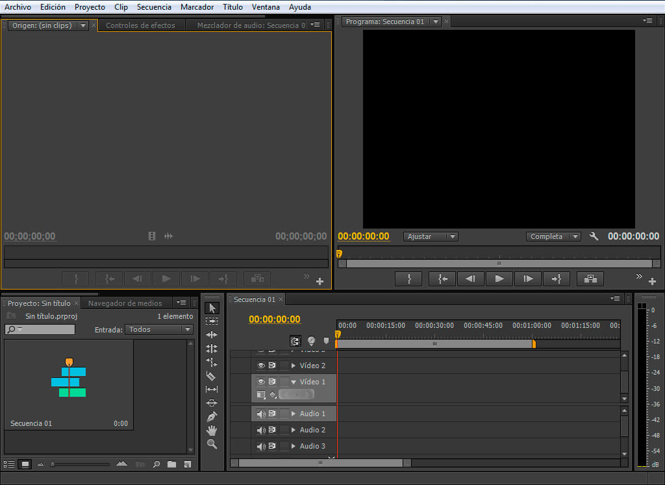Open the Completa resolution dropdown

[553, 236]
